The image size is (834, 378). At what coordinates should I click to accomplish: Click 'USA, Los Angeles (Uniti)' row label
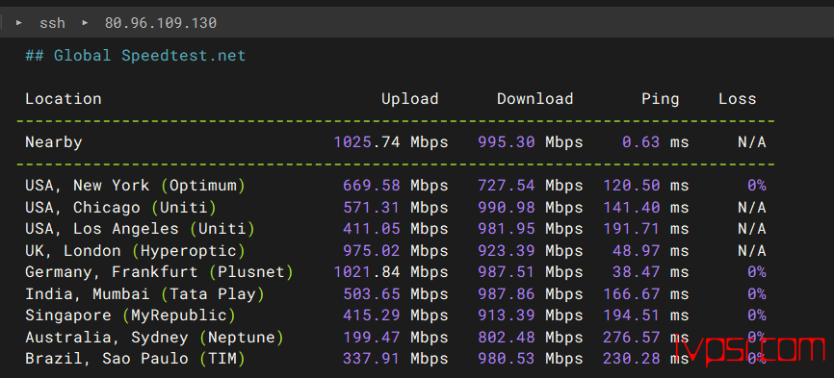pos(140,229)
